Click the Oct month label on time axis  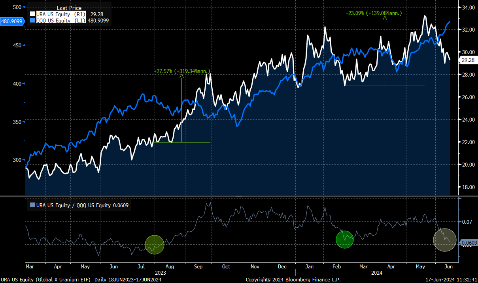point(226,267)
